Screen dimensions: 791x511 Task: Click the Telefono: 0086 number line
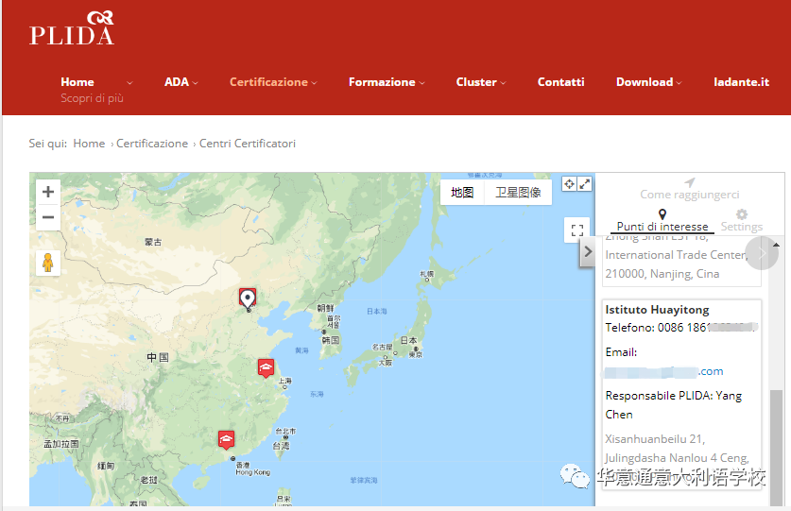[x=681, y=328]
